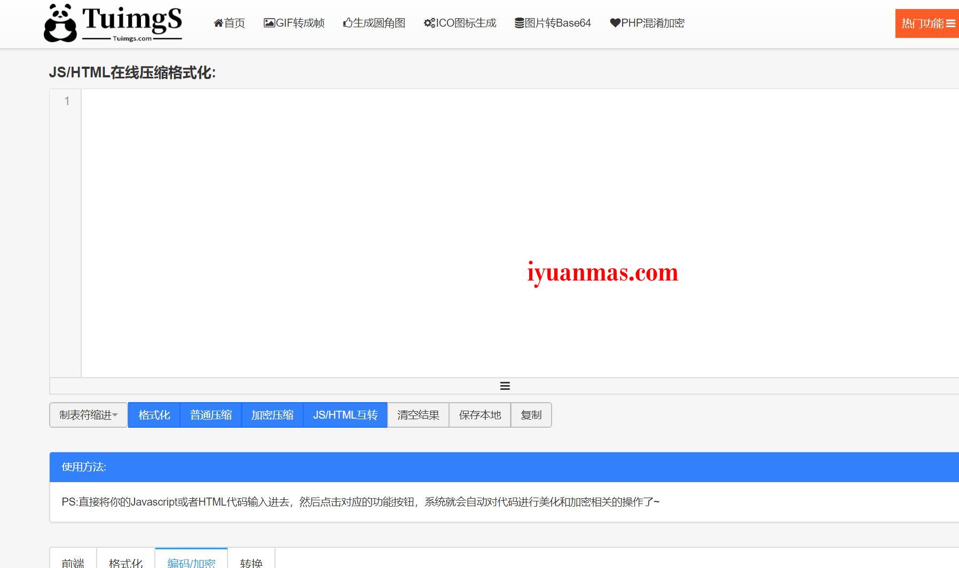Click the TuimgS panda logo
The image size is (959, 568).
(x=113, y=23)
